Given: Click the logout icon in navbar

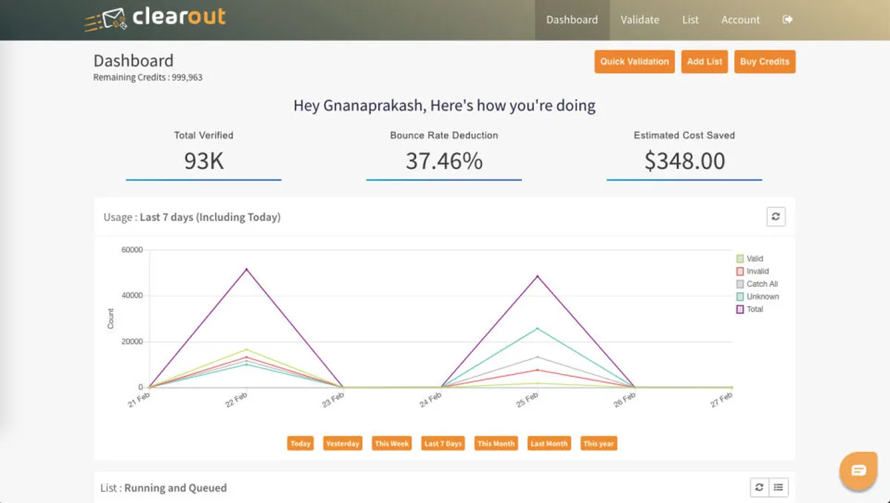Looking at the screenshot, I should pyautogui.click(x=788, y=20).
